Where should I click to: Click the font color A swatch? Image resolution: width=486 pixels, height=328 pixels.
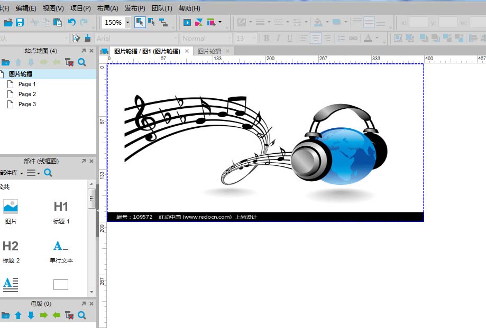click(368, 38)
